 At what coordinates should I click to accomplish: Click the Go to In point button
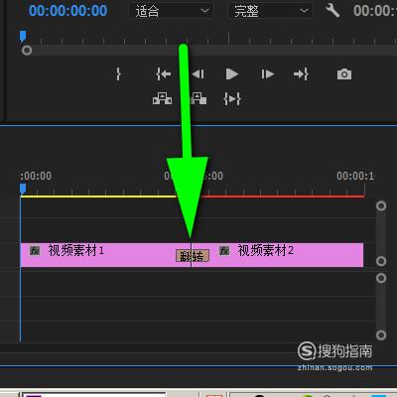164,74
